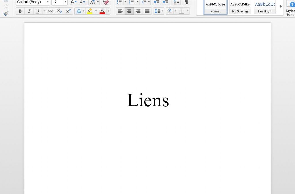Sort the text with the A-Z icon
Screen dimensions: 295x194
[x=176, y=2]
